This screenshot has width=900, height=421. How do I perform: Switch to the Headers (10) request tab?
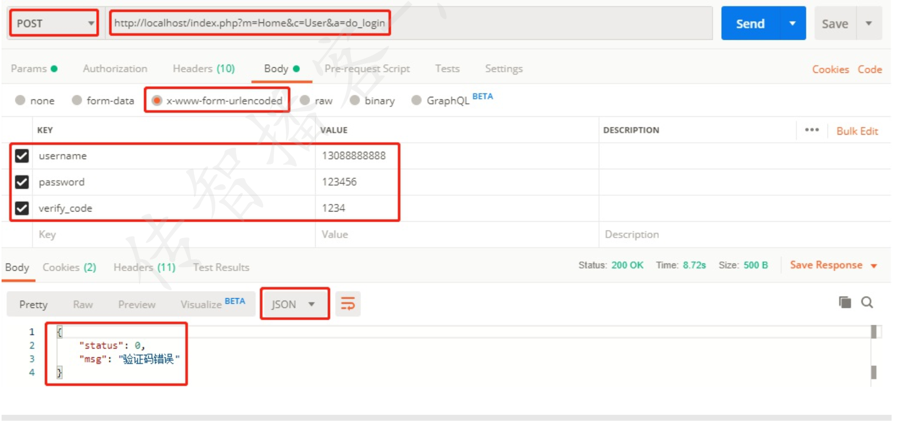click(204, 68)
